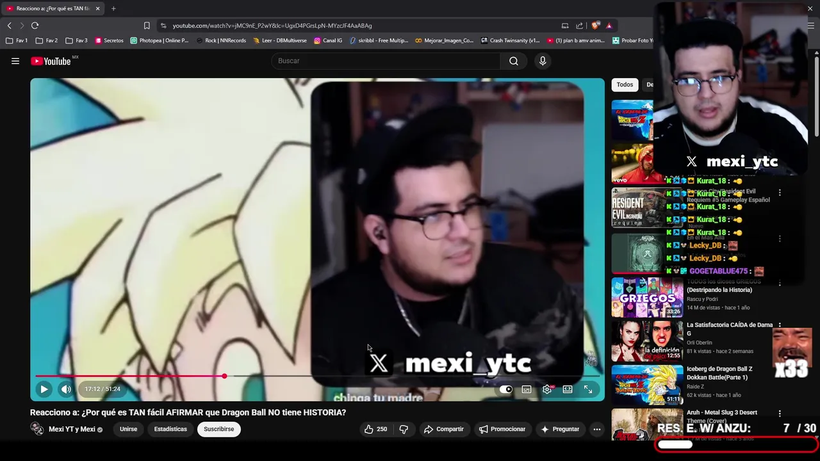Viewport: 820px width, 461px height.
Task: Click the Unirse button
Action: [x=128, y=429]
